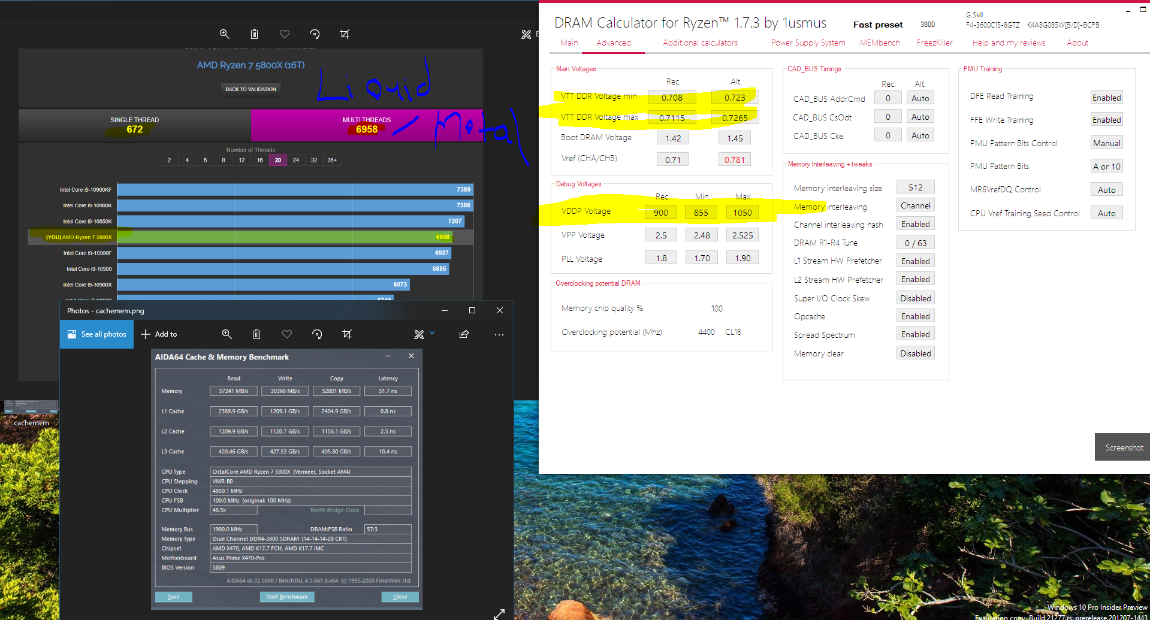
Task: Click heart favorite icon in back Photos window
Action: tap(285, 34)
